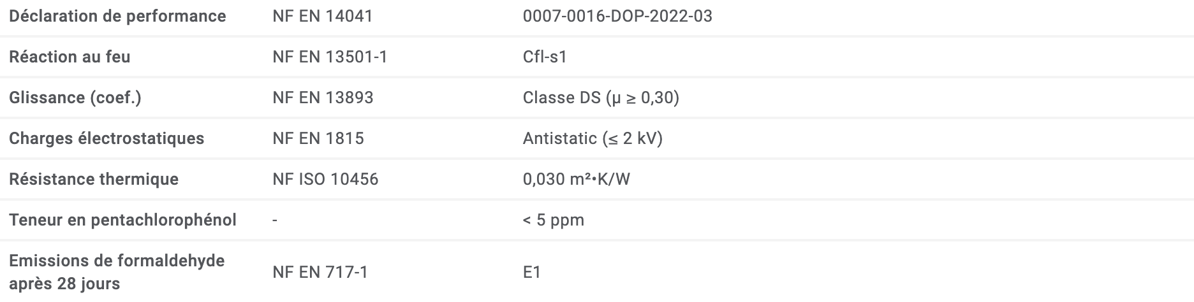Click 'Emissions de formaldehyde après 28 jours' label
The width and height of the screenshot is (1194, 302).
click(117, 271)
